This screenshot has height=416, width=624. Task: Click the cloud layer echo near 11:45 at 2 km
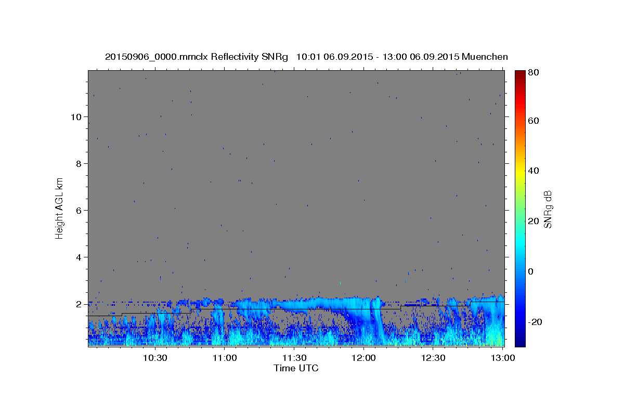coord(328,303)
